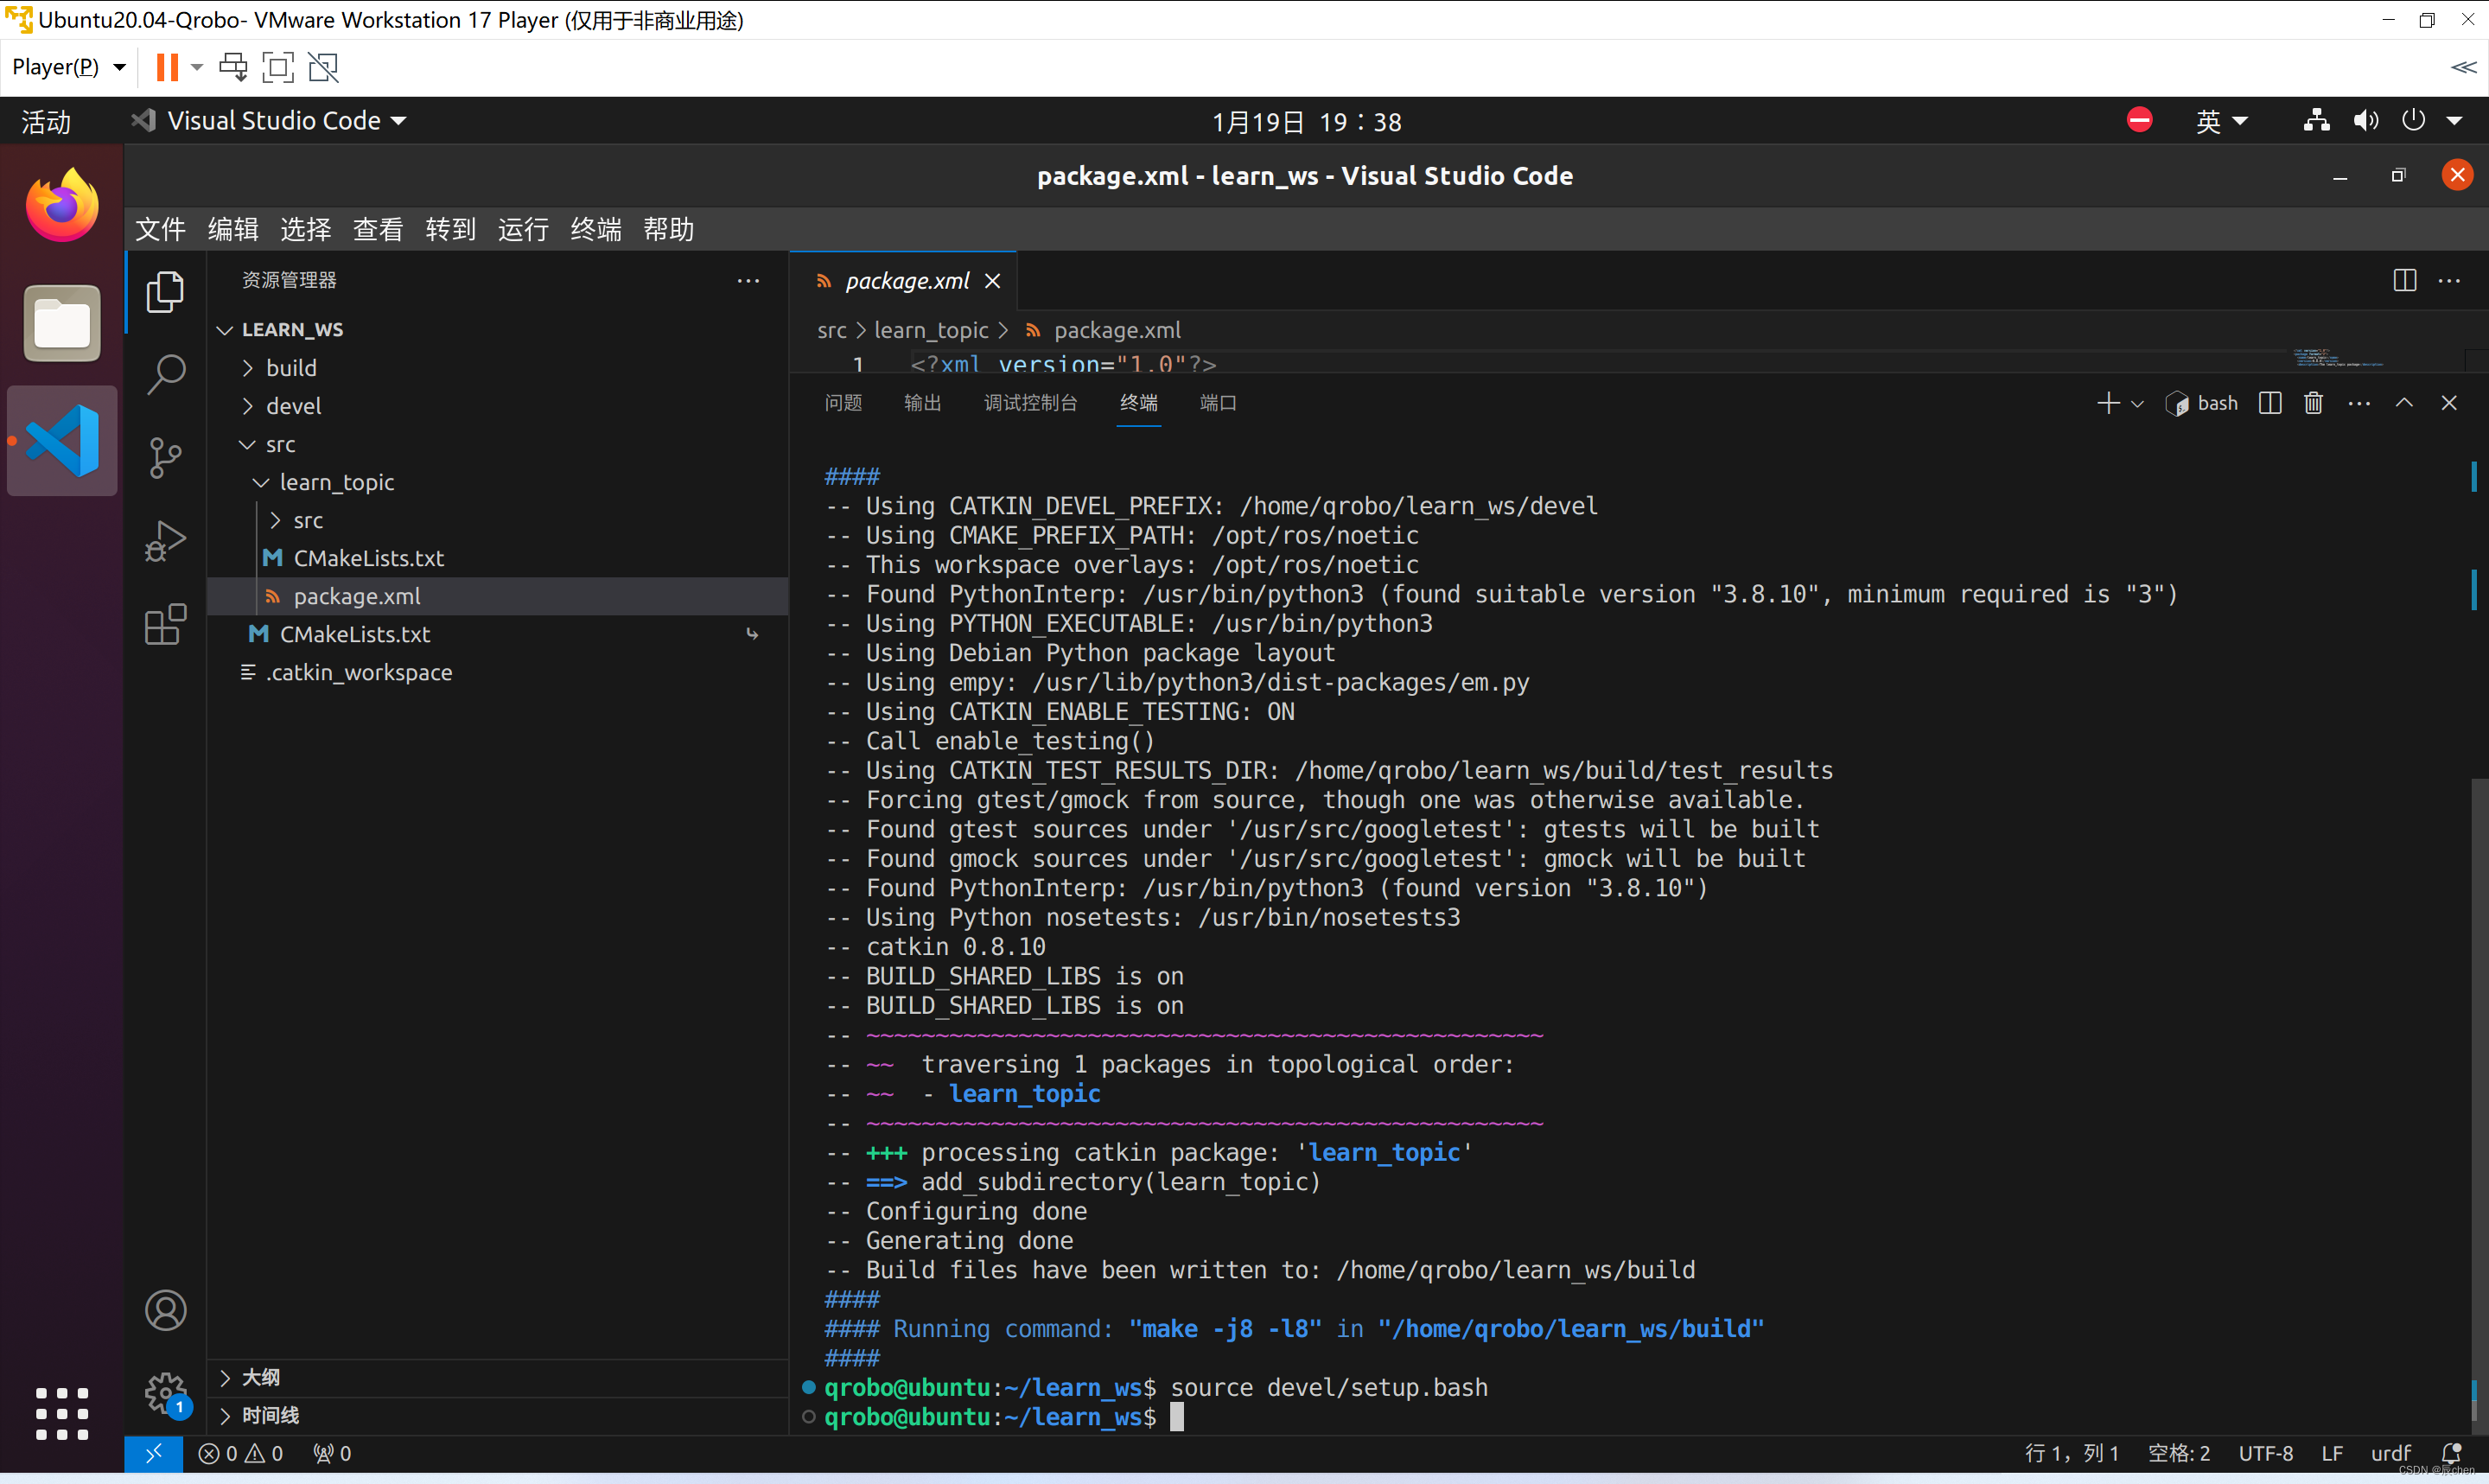Screen dimensions: 2489x1484
Task: Switch to the 调试控制台 panel tab
Action: [1030, 403]
